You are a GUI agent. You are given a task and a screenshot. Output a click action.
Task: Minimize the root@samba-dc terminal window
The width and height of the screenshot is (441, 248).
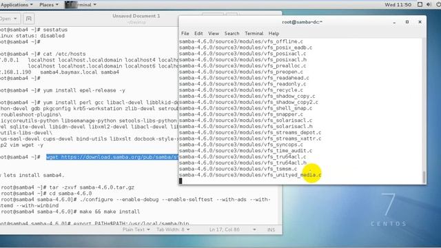tap(394, 22)
